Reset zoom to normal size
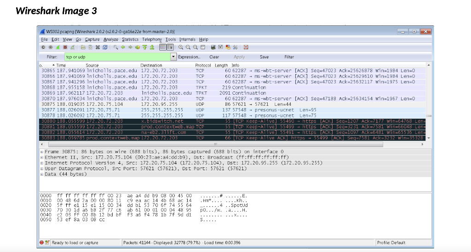Viewport: 471px width, 252px height. 195,47
